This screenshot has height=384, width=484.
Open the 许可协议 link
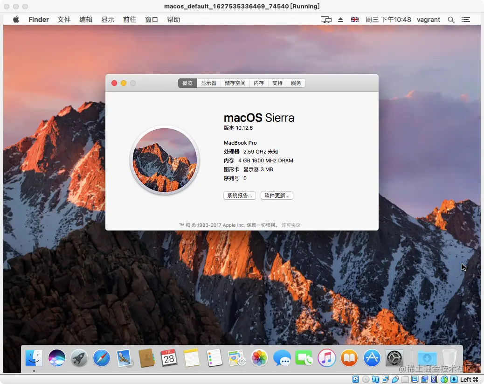pyautogui.click(x=291, y=225)
